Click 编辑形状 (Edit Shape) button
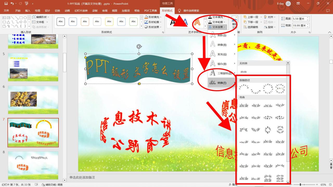The image size is (333, 187). coord(41,16)
